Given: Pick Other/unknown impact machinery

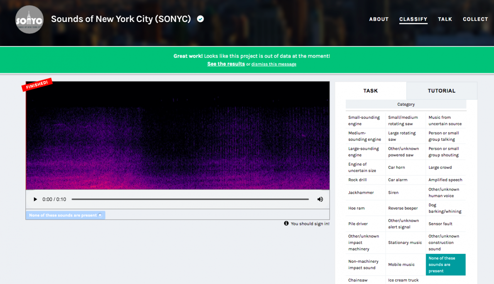Looking at the screenshot, I should [x=365, y=243].
